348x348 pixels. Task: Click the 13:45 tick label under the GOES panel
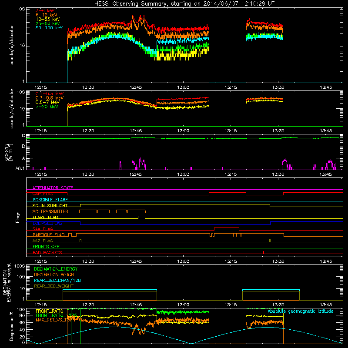[326, 174]
